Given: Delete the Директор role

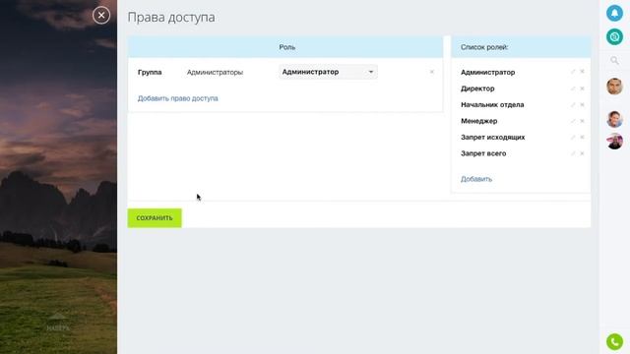Looking at the screenshot, I should [582, 88].
